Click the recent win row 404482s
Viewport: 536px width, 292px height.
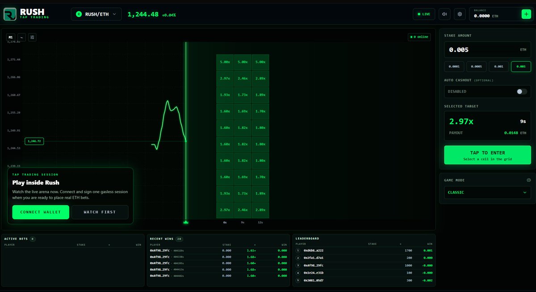coord(218,275)
